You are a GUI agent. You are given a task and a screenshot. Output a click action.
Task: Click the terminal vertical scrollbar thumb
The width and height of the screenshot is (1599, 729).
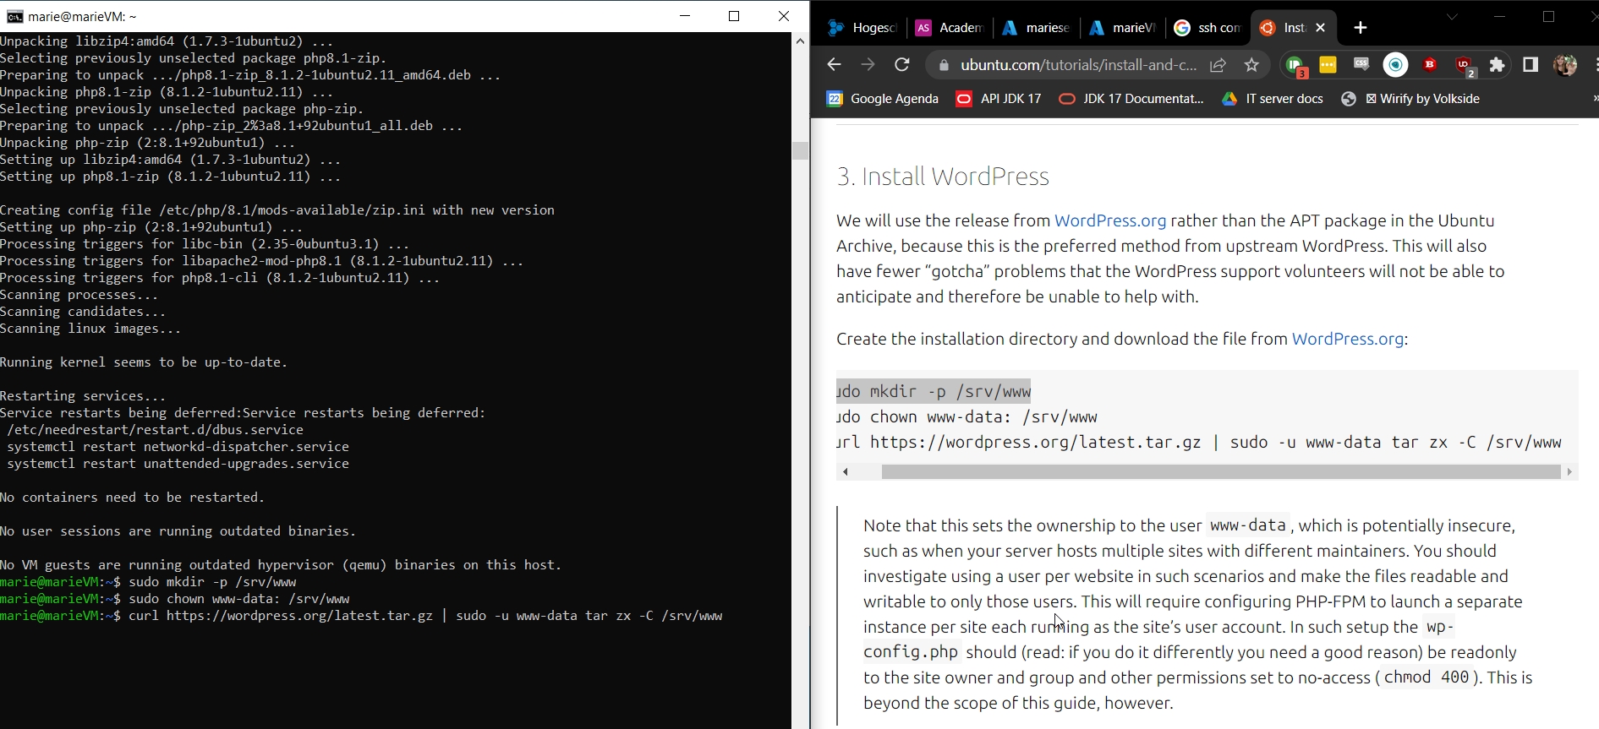[x=800, y=150]
